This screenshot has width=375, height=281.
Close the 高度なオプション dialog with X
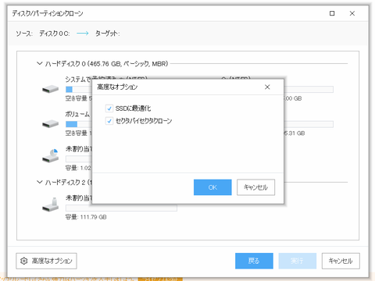pos(267,87)
